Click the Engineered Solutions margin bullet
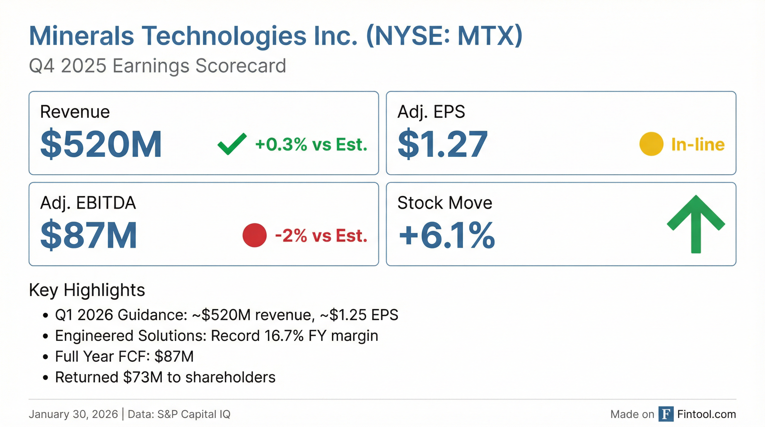The image size is (765, 427). pyautogui.click(x=217, y=336)
